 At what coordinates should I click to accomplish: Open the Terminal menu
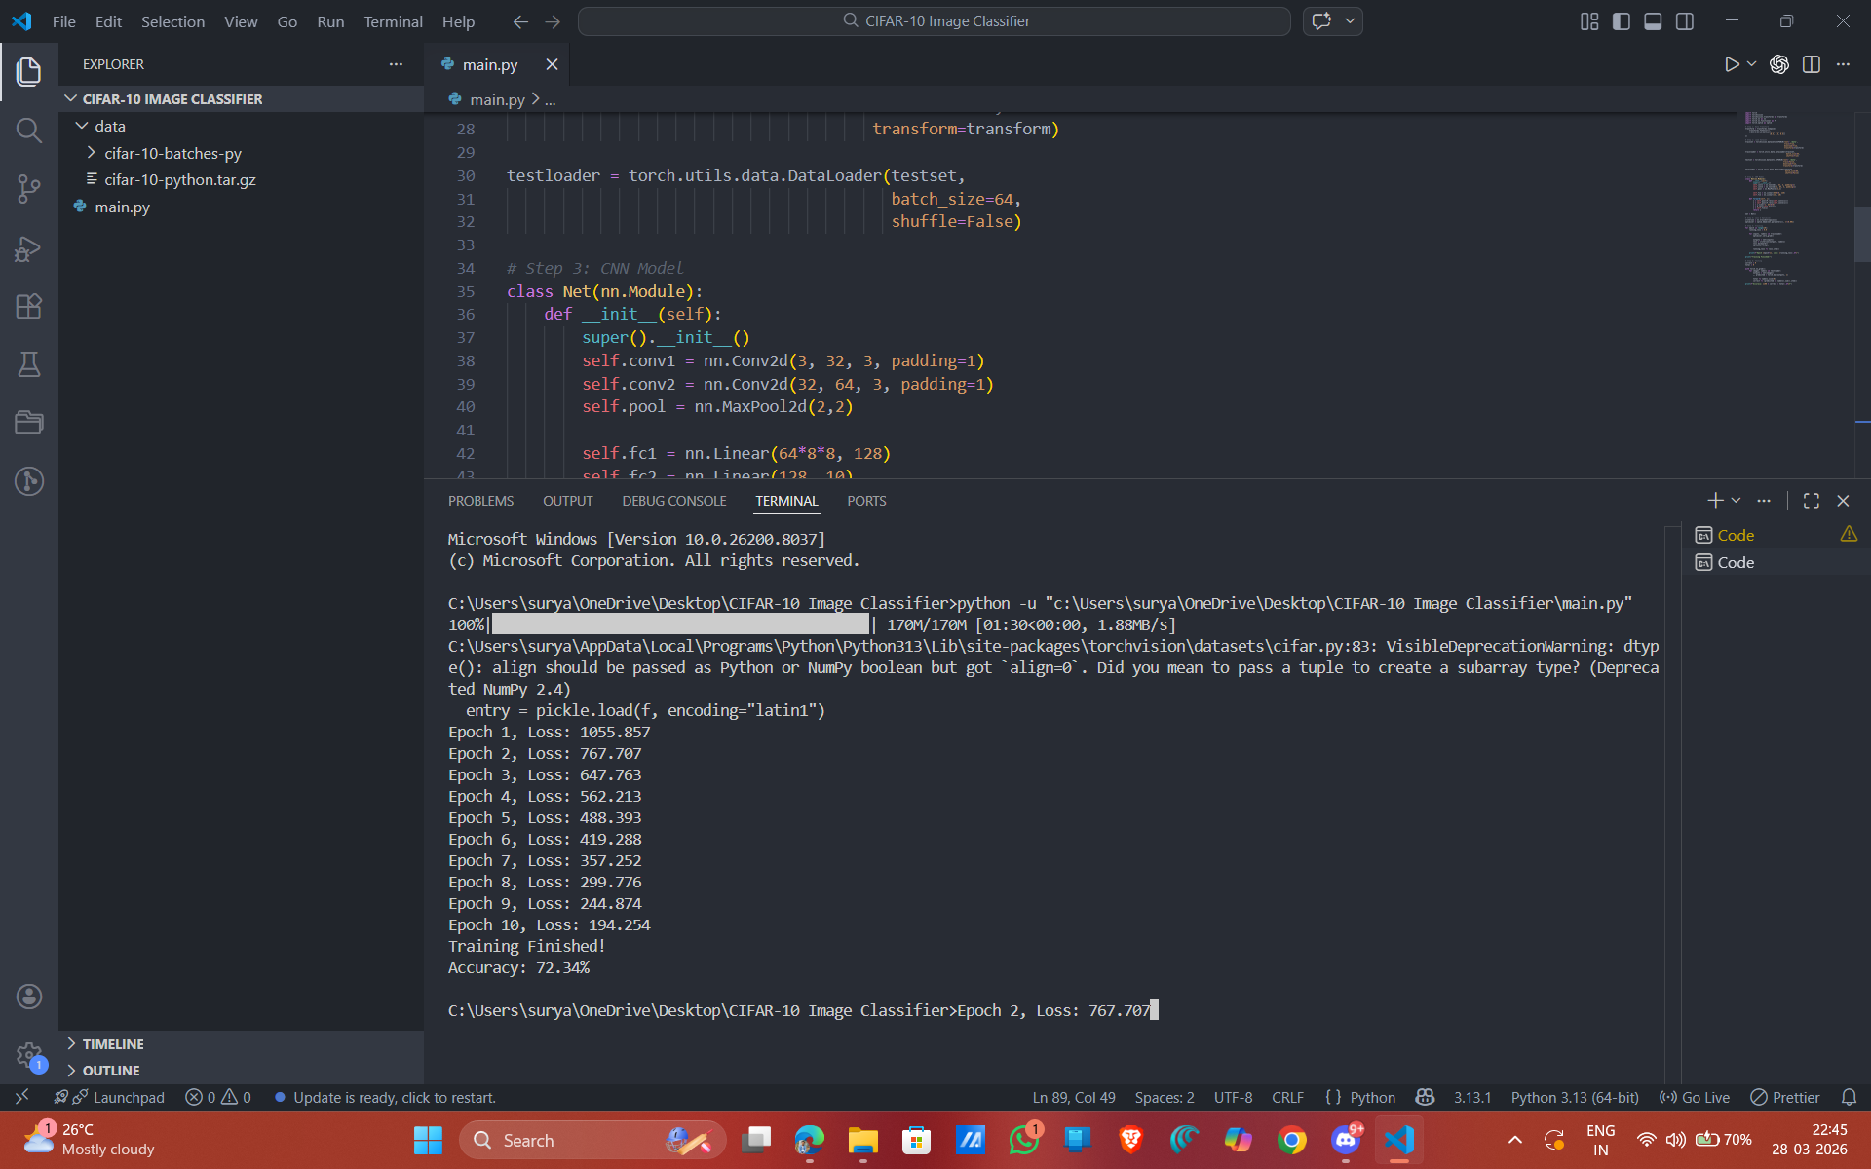pos(393,21)
